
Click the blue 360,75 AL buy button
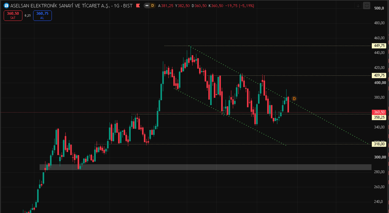[x=42, y=15]
